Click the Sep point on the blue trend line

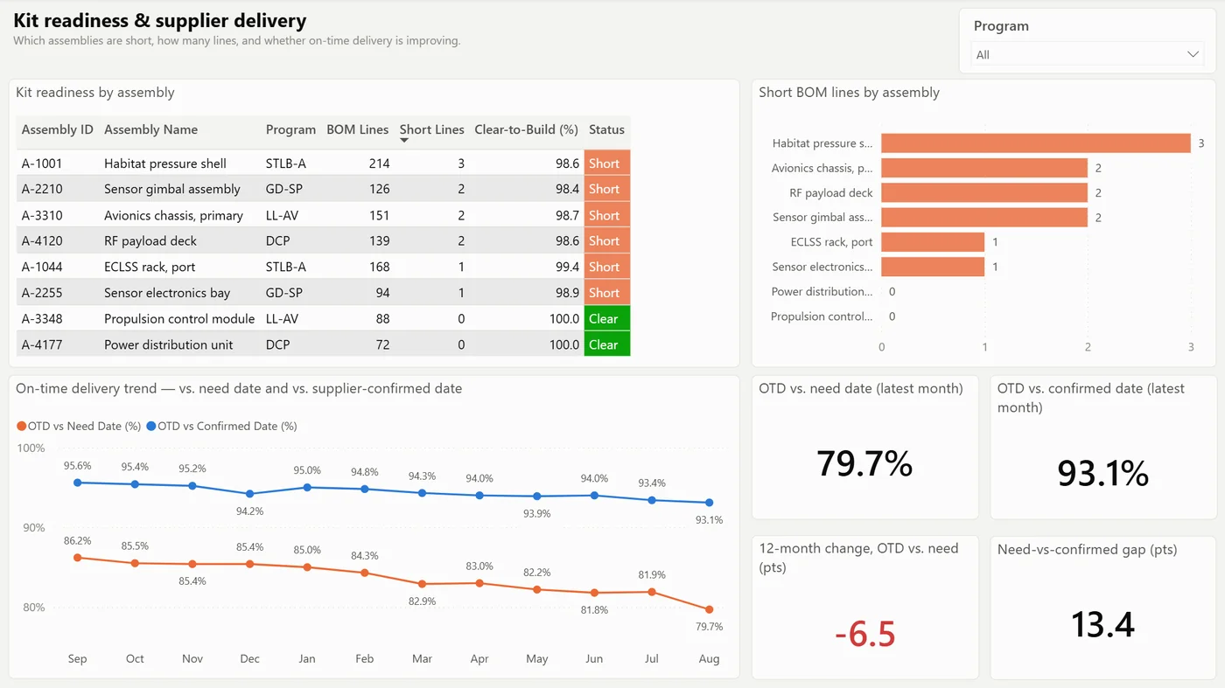tap(77, 483)
